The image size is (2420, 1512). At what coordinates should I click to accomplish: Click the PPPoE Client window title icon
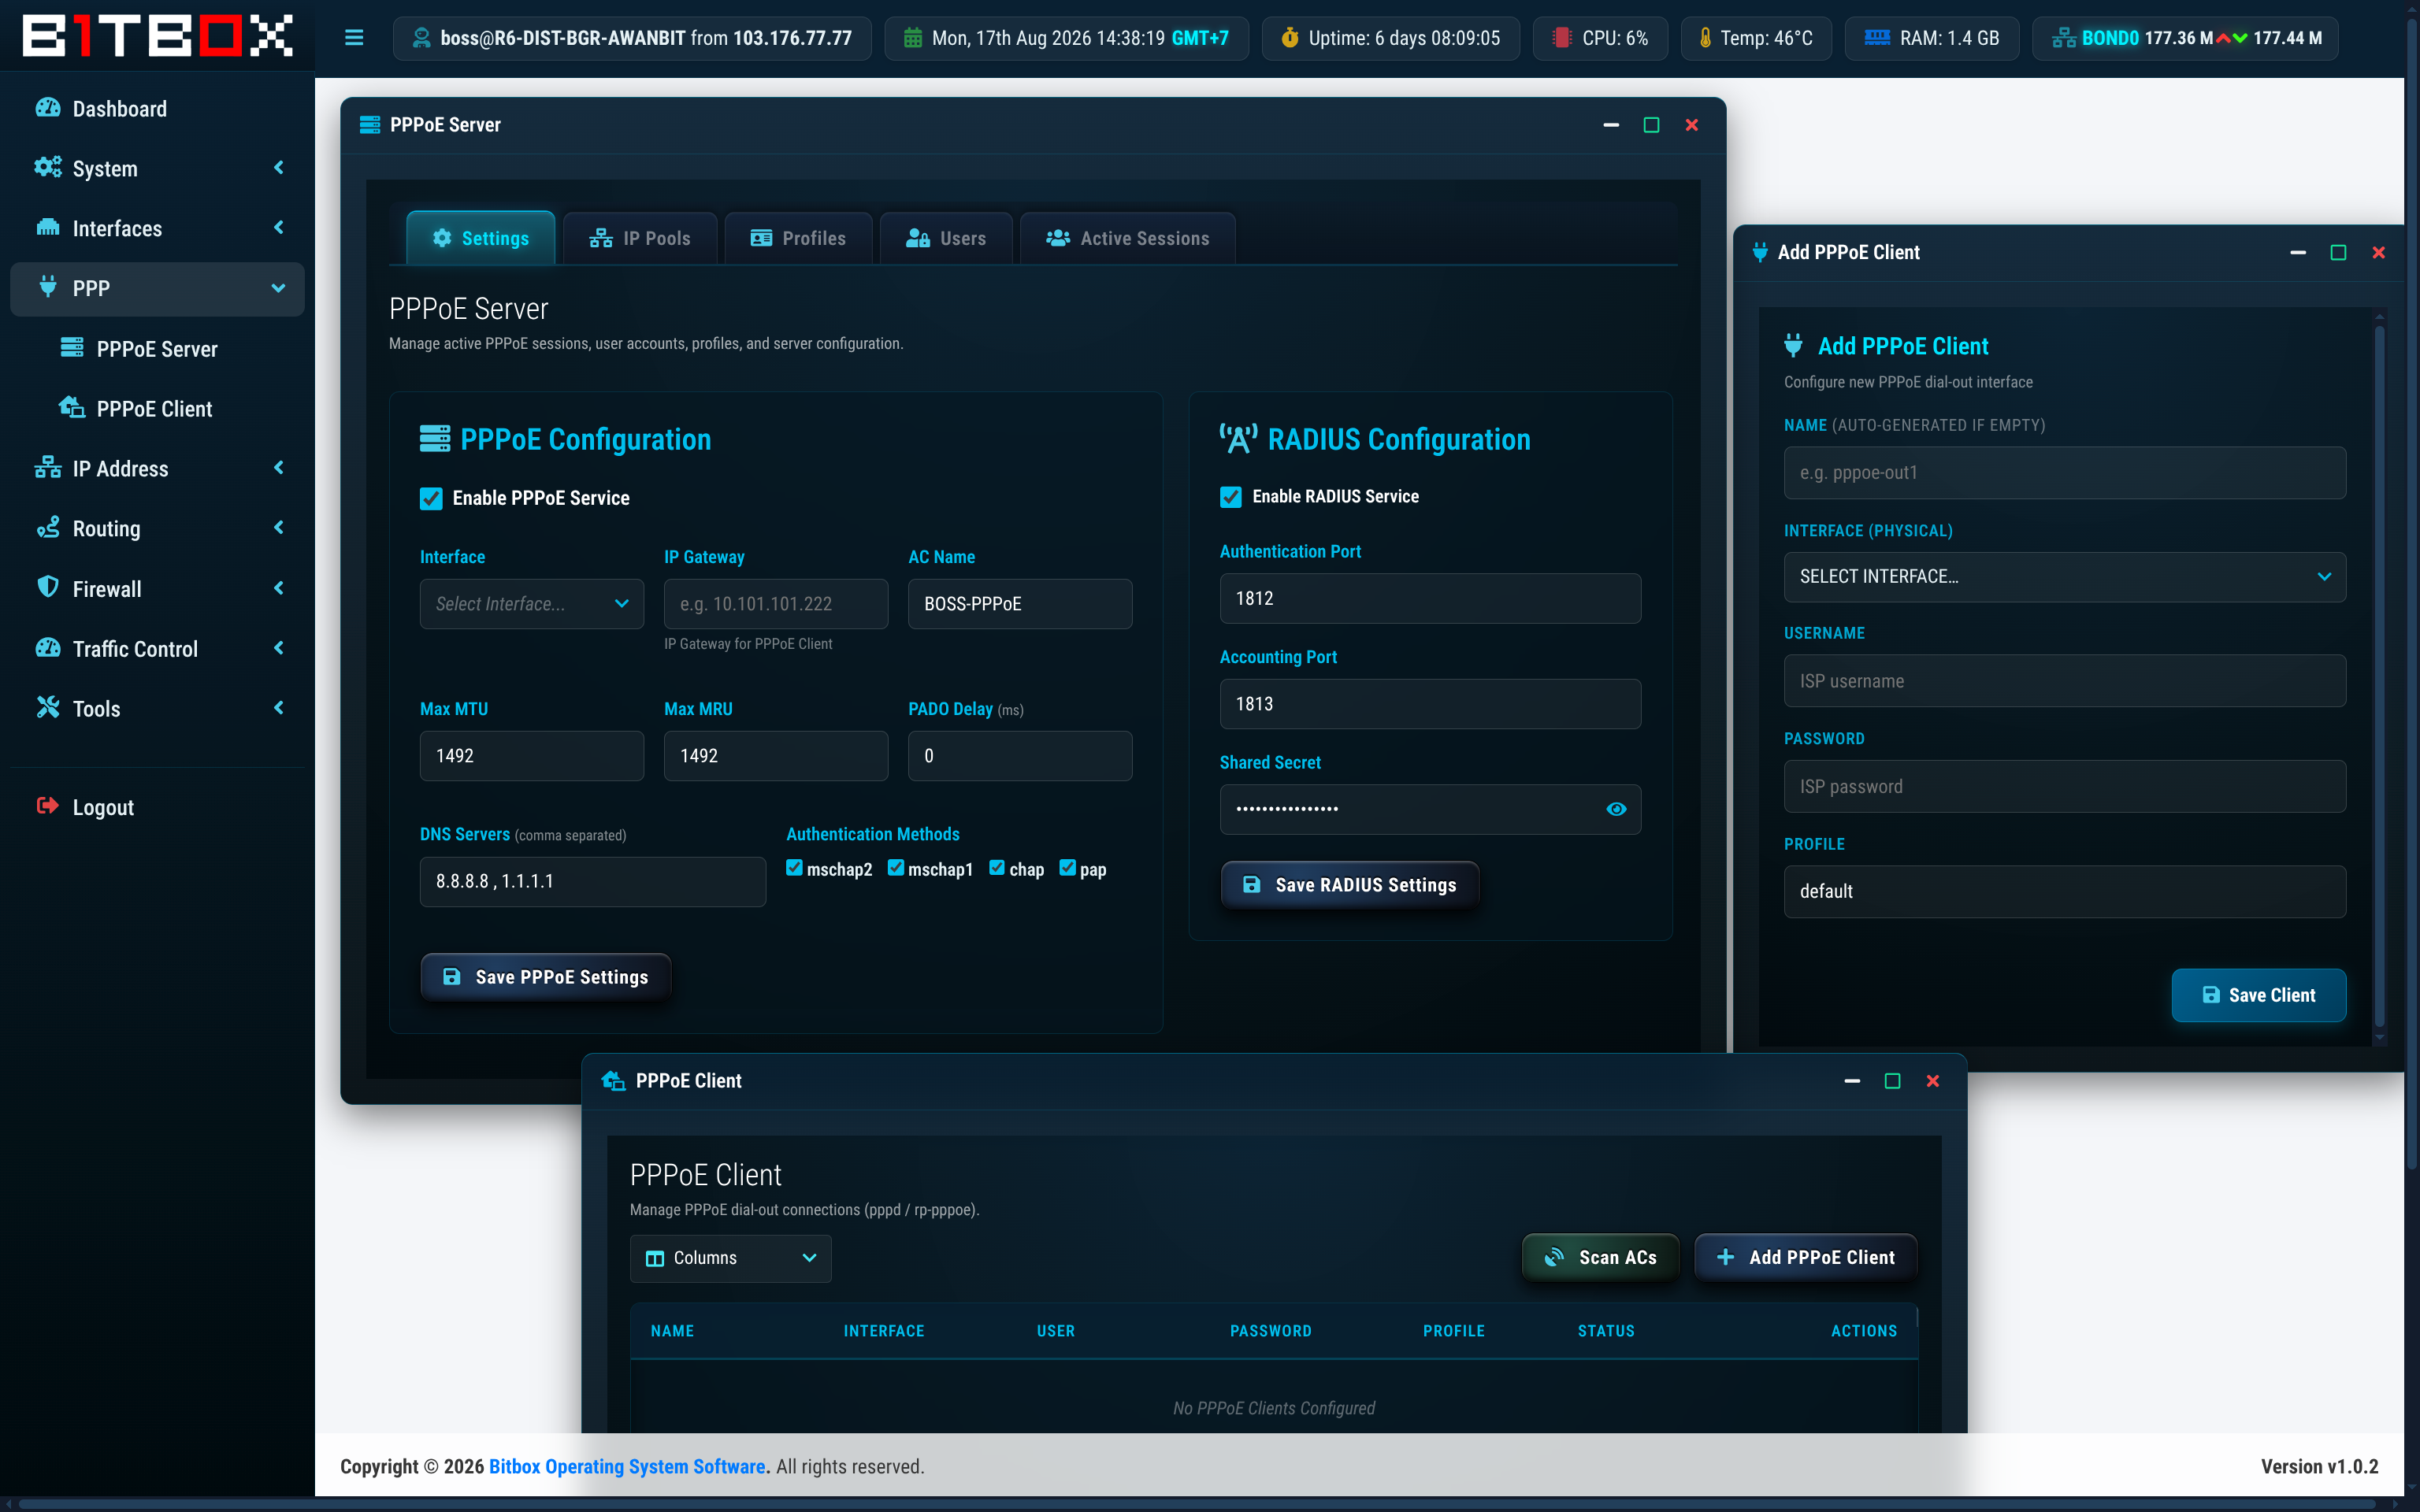613,1081
